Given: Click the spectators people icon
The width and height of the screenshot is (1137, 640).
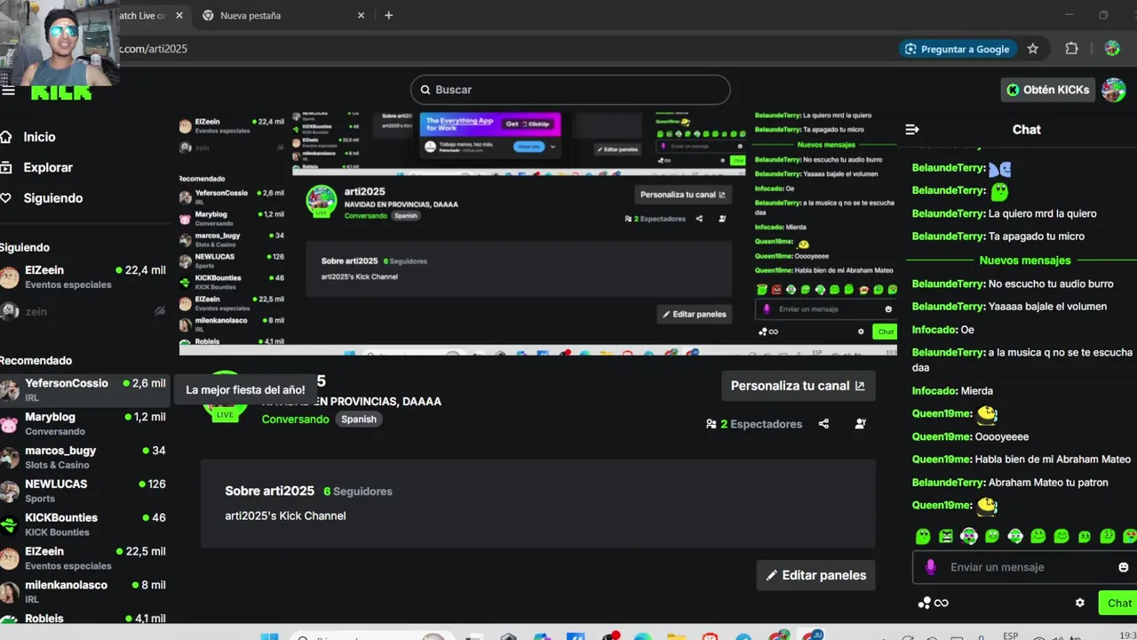Looking at the screenshot, I should click(711, 424).
